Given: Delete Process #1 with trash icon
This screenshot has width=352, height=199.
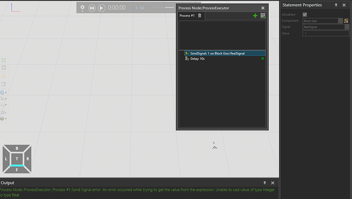Looking at the screenshot, I should pos(199,15).
